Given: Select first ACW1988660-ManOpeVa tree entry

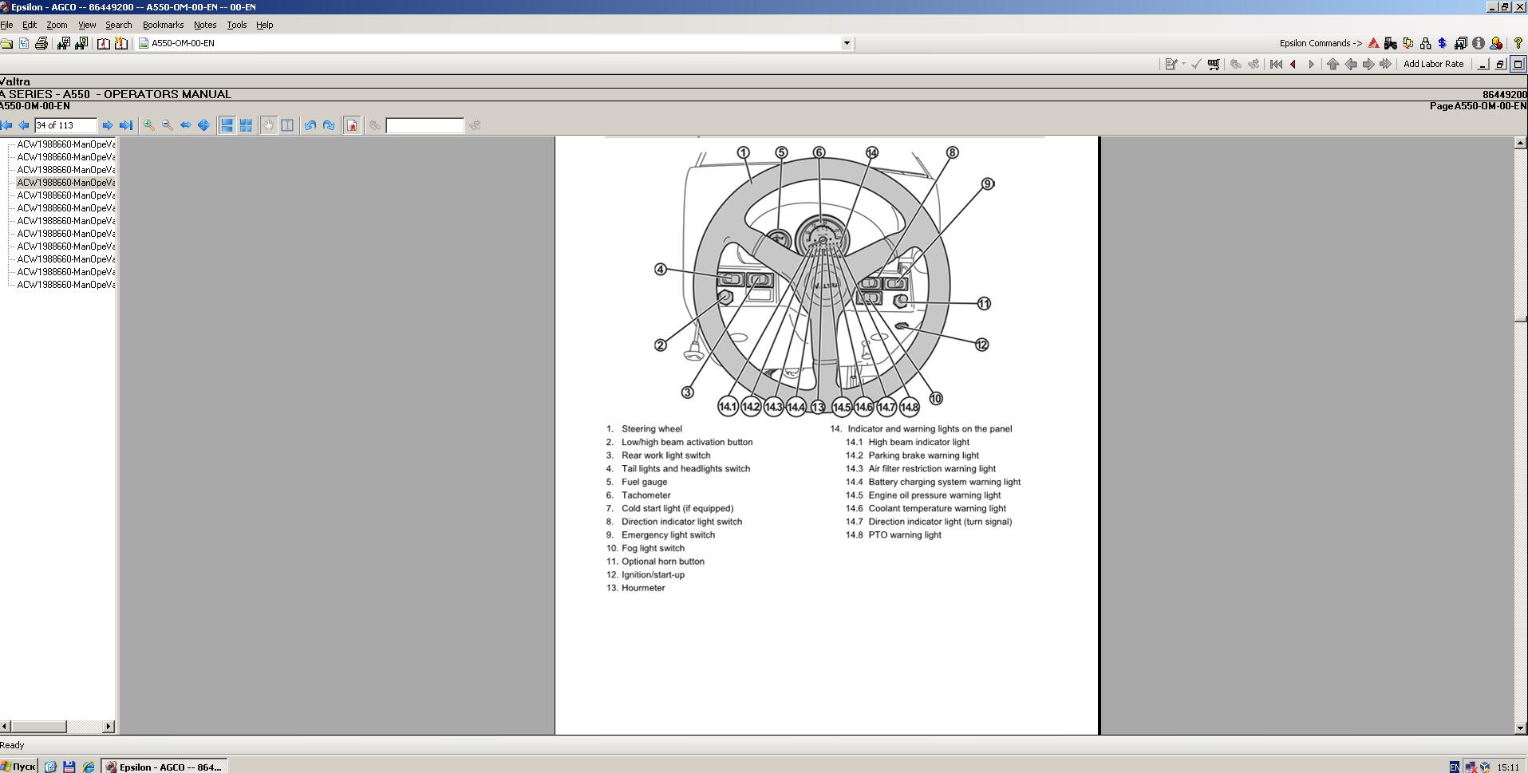Looking at the screenshot, I should pyautogui.click(x=66, y=144).
